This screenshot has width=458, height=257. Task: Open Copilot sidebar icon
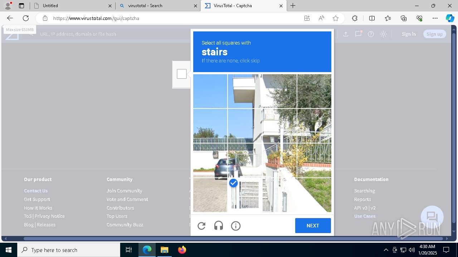tap(450, 18)
